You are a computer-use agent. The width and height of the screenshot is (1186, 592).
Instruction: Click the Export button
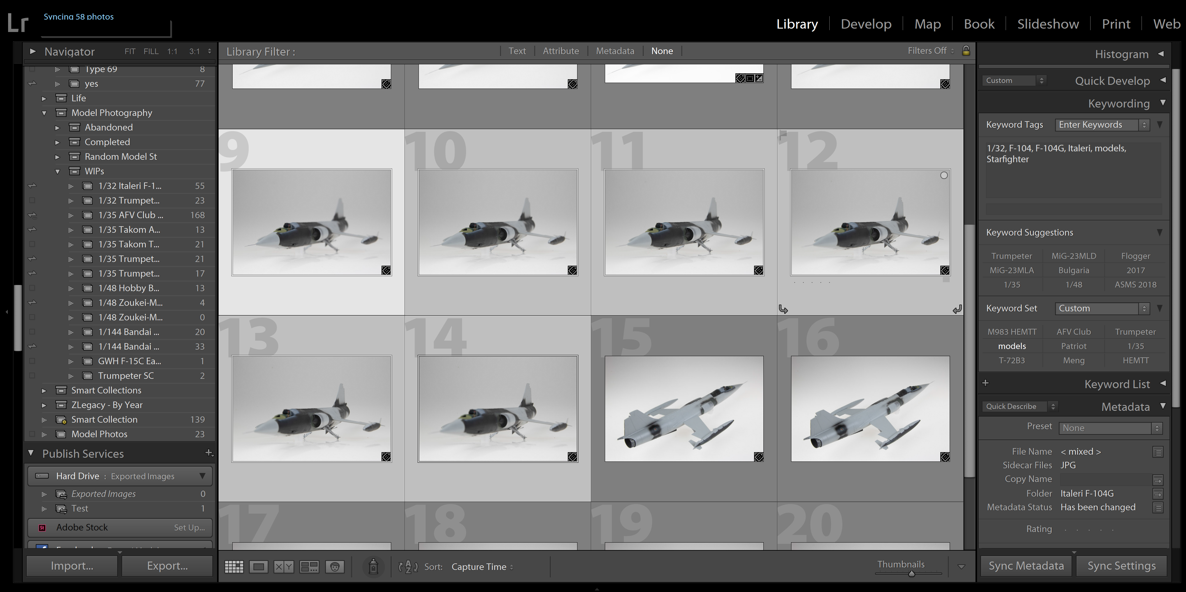(167, 566)
